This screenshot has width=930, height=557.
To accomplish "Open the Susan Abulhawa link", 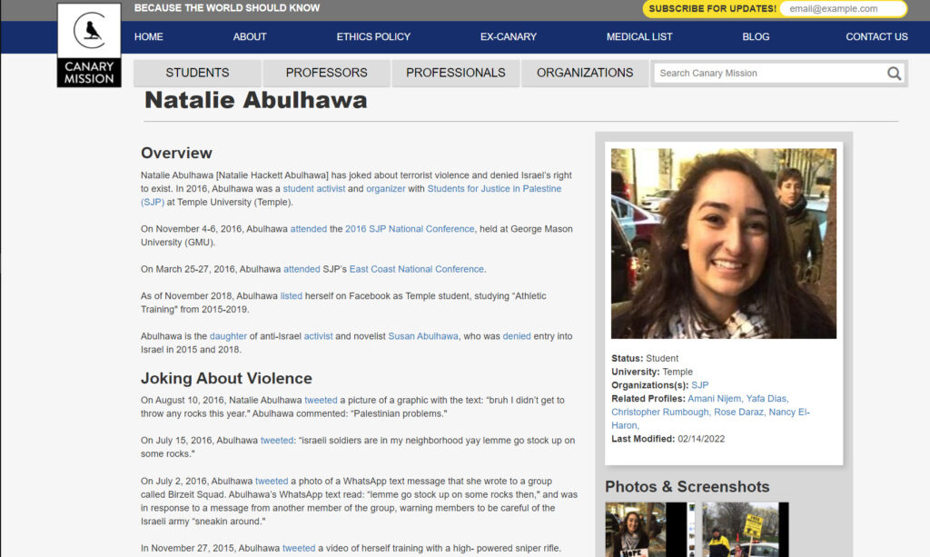I will [x=423, y=336].
